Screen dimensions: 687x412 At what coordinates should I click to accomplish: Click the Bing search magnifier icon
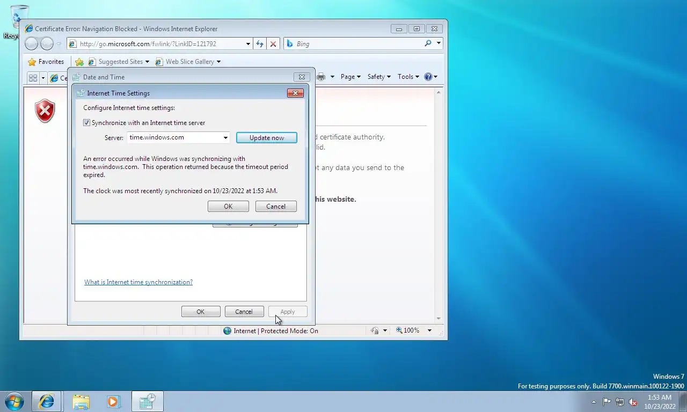(x=428, y=43)
